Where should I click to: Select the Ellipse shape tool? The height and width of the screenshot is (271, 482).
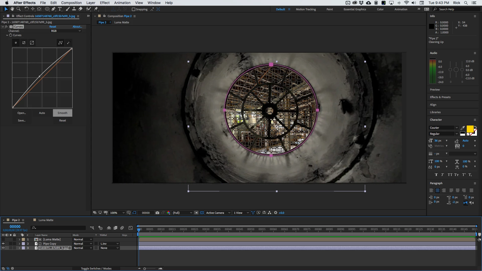point(47,9)
